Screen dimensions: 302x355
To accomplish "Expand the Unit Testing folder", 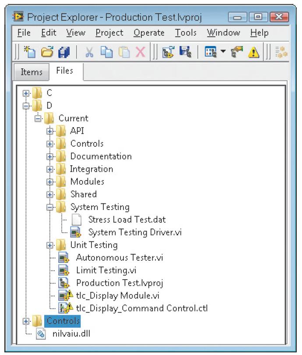I will (50, 245).
